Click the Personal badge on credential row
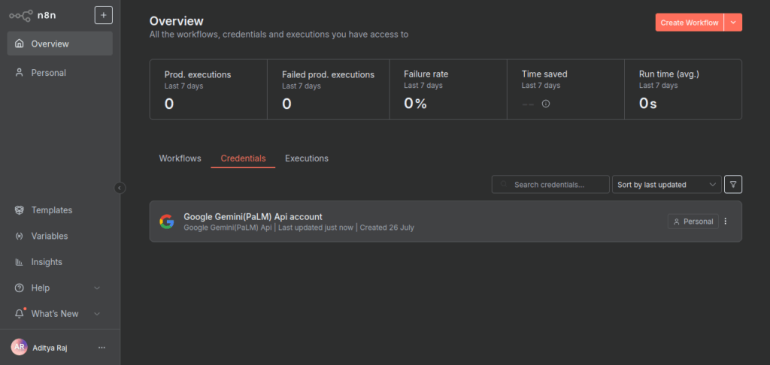Image resolution: width=770 pixels, height=365 pixels. pyautogui.click(x=693, y=222)
